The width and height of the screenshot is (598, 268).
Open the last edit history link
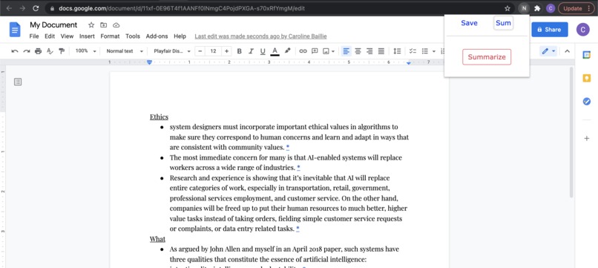260,36
